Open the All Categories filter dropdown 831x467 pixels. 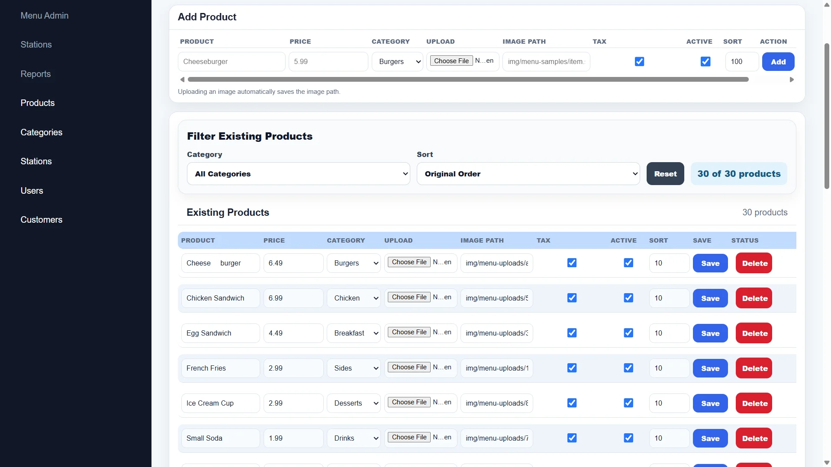click(x=298, y=174)
